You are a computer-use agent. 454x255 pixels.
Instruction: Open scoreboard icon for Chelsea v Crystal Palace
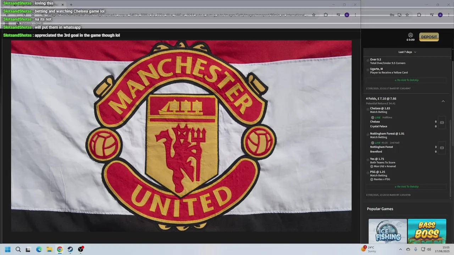click(442, 123)
